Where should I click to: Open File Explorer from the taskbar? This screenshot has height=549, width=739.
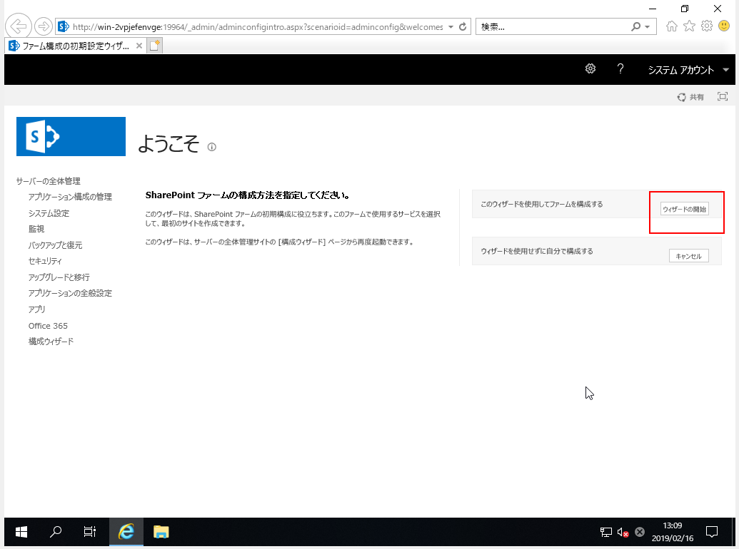[161, 532]
